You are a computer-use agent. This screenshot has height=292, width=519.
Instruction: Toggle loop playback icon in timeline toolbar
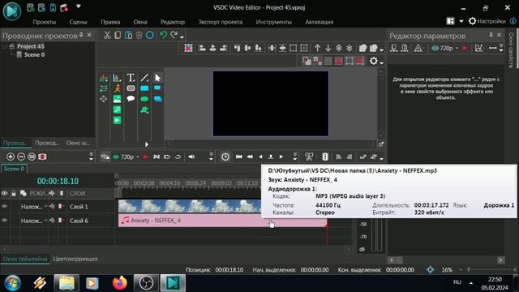tap(178, 157)
